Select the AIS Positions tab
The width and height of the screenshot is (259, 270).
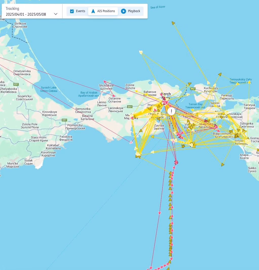click(x=103, y=11)
